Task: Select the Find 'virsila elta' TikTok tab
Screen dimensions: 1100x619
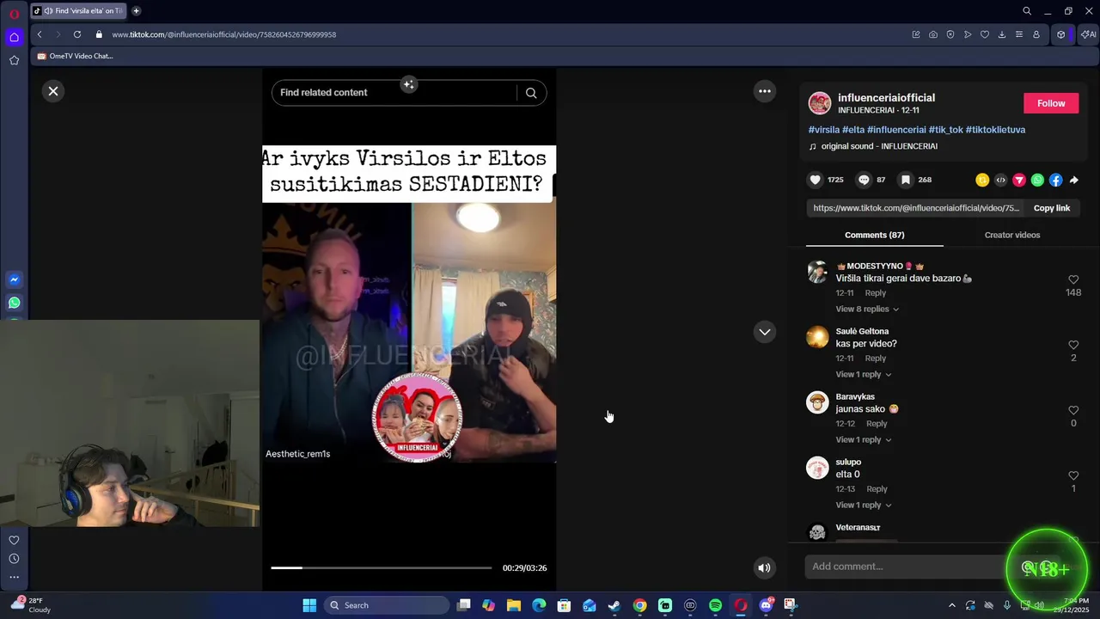Action: click(x=77, y=11)
